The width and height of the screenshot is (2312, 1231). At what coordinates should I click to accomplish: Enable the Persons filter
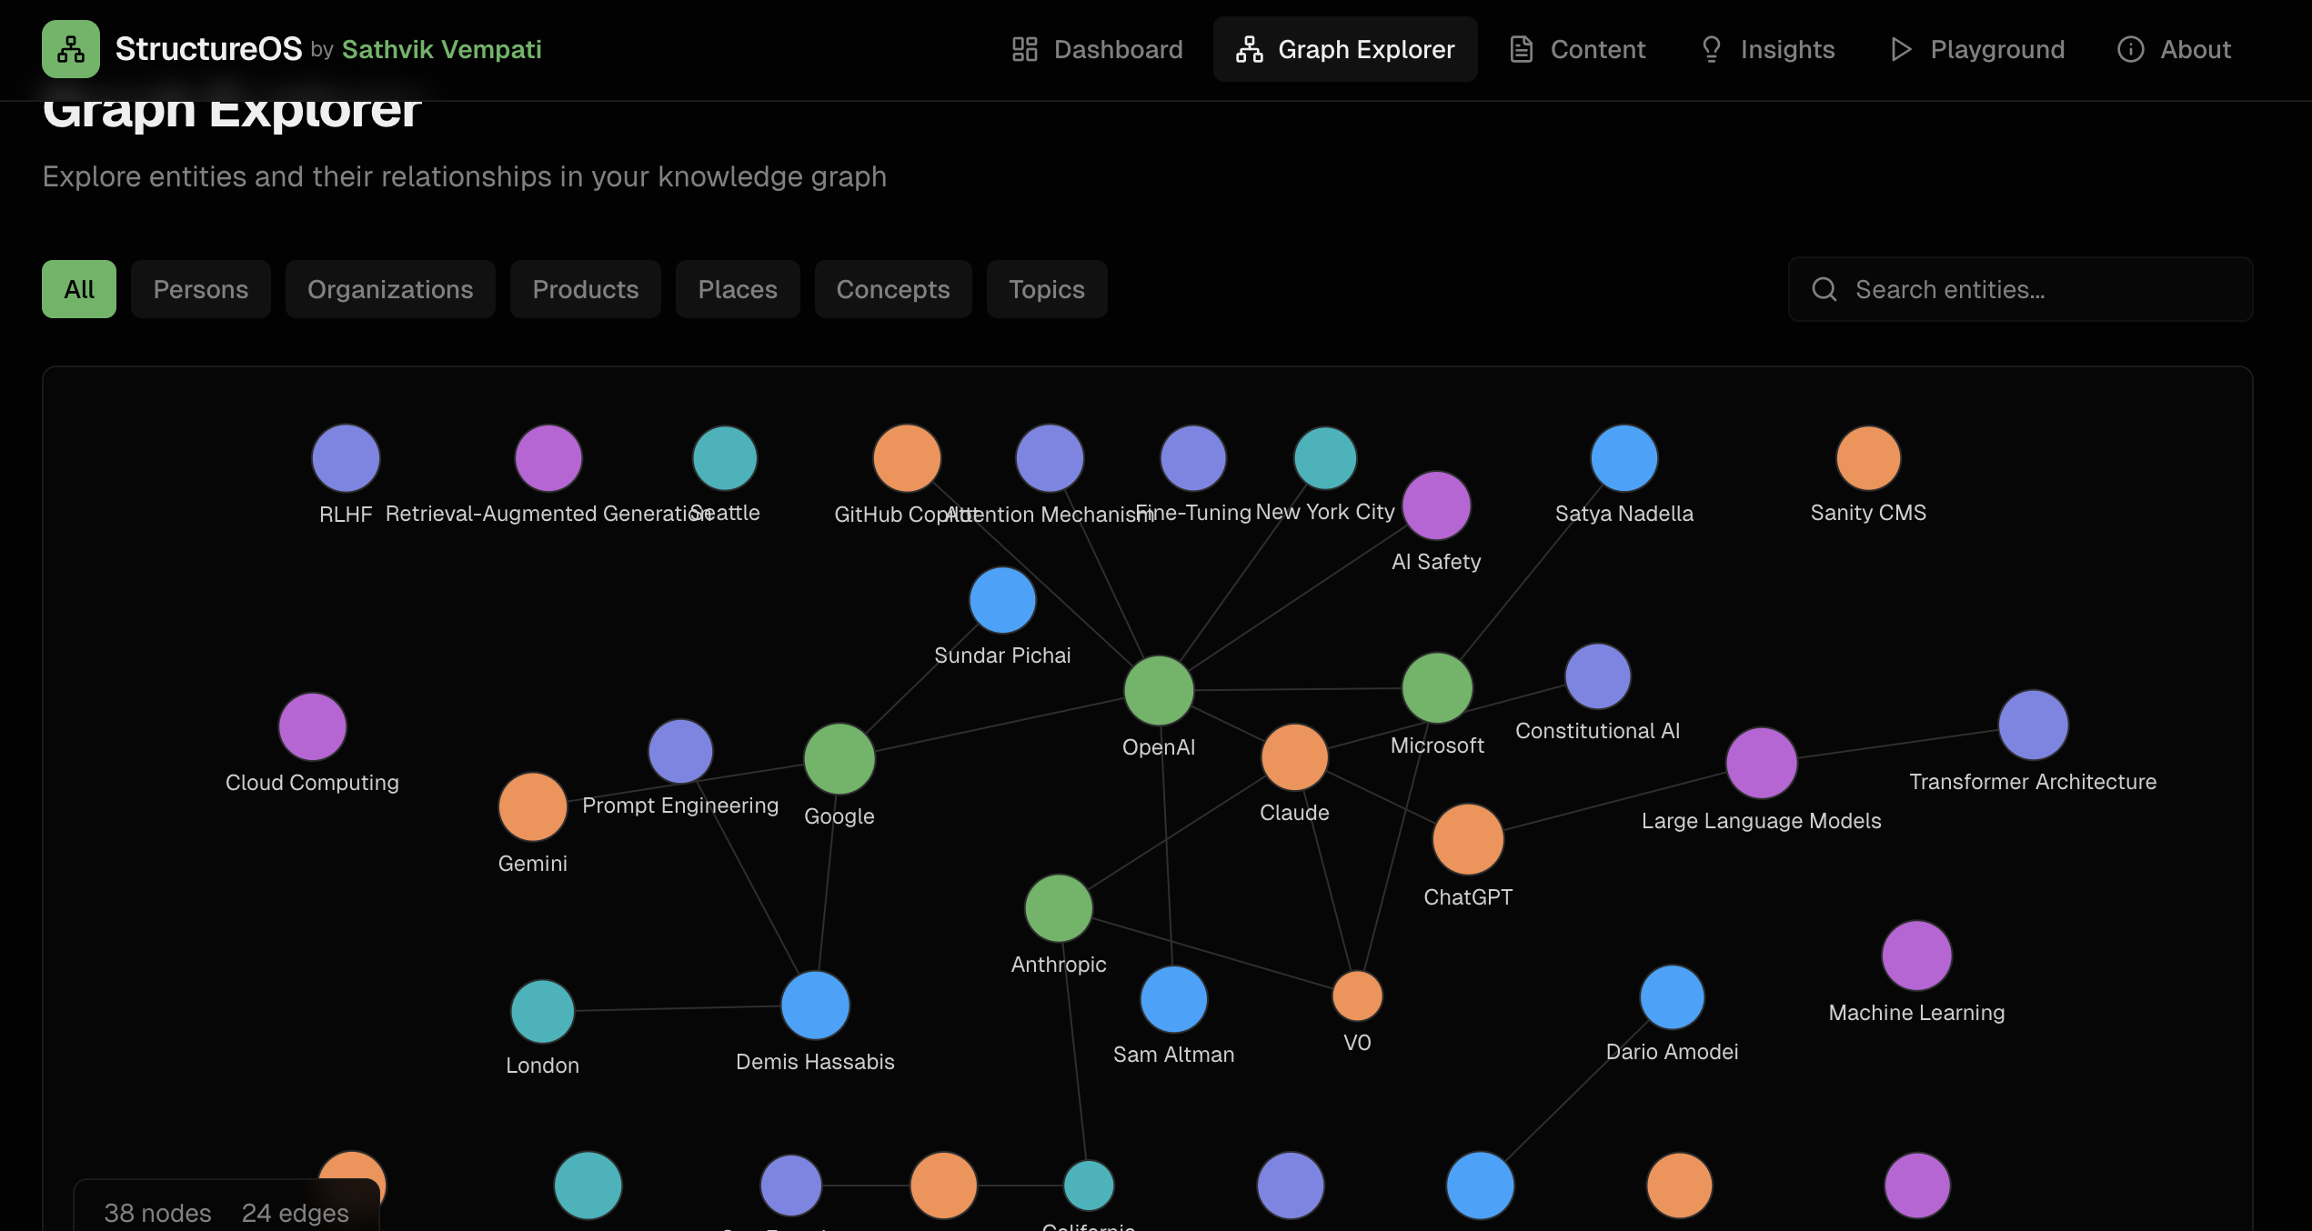coord(200,289)
